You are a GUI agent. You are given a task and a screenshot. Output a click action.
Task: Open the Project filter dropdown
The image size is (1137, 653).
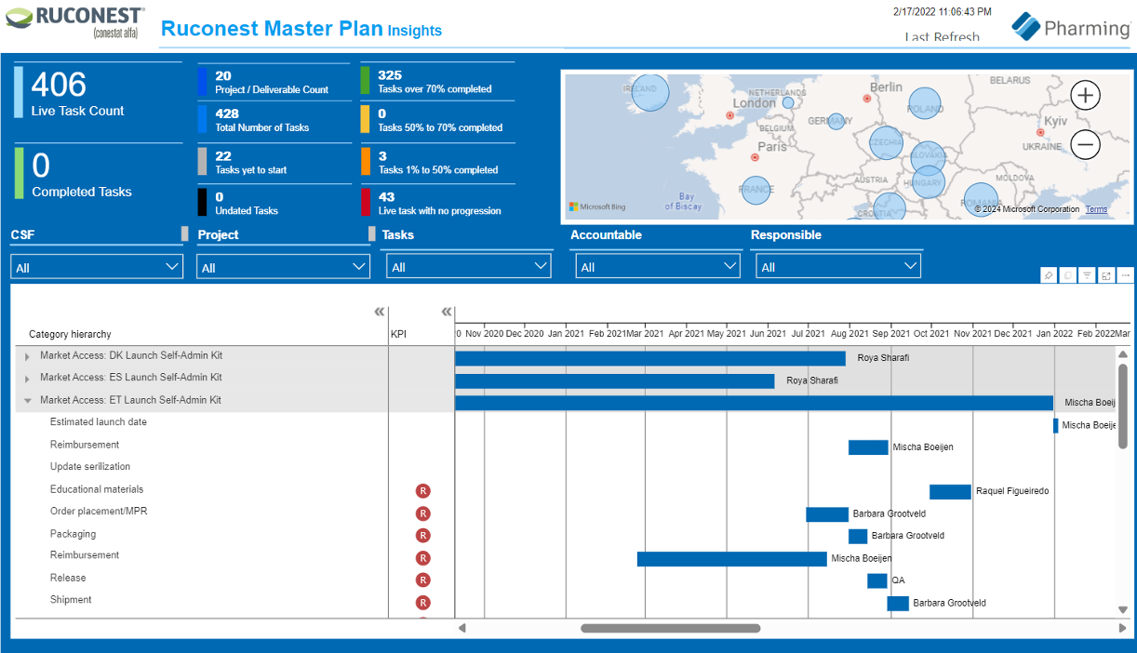[x=284, y=267]
